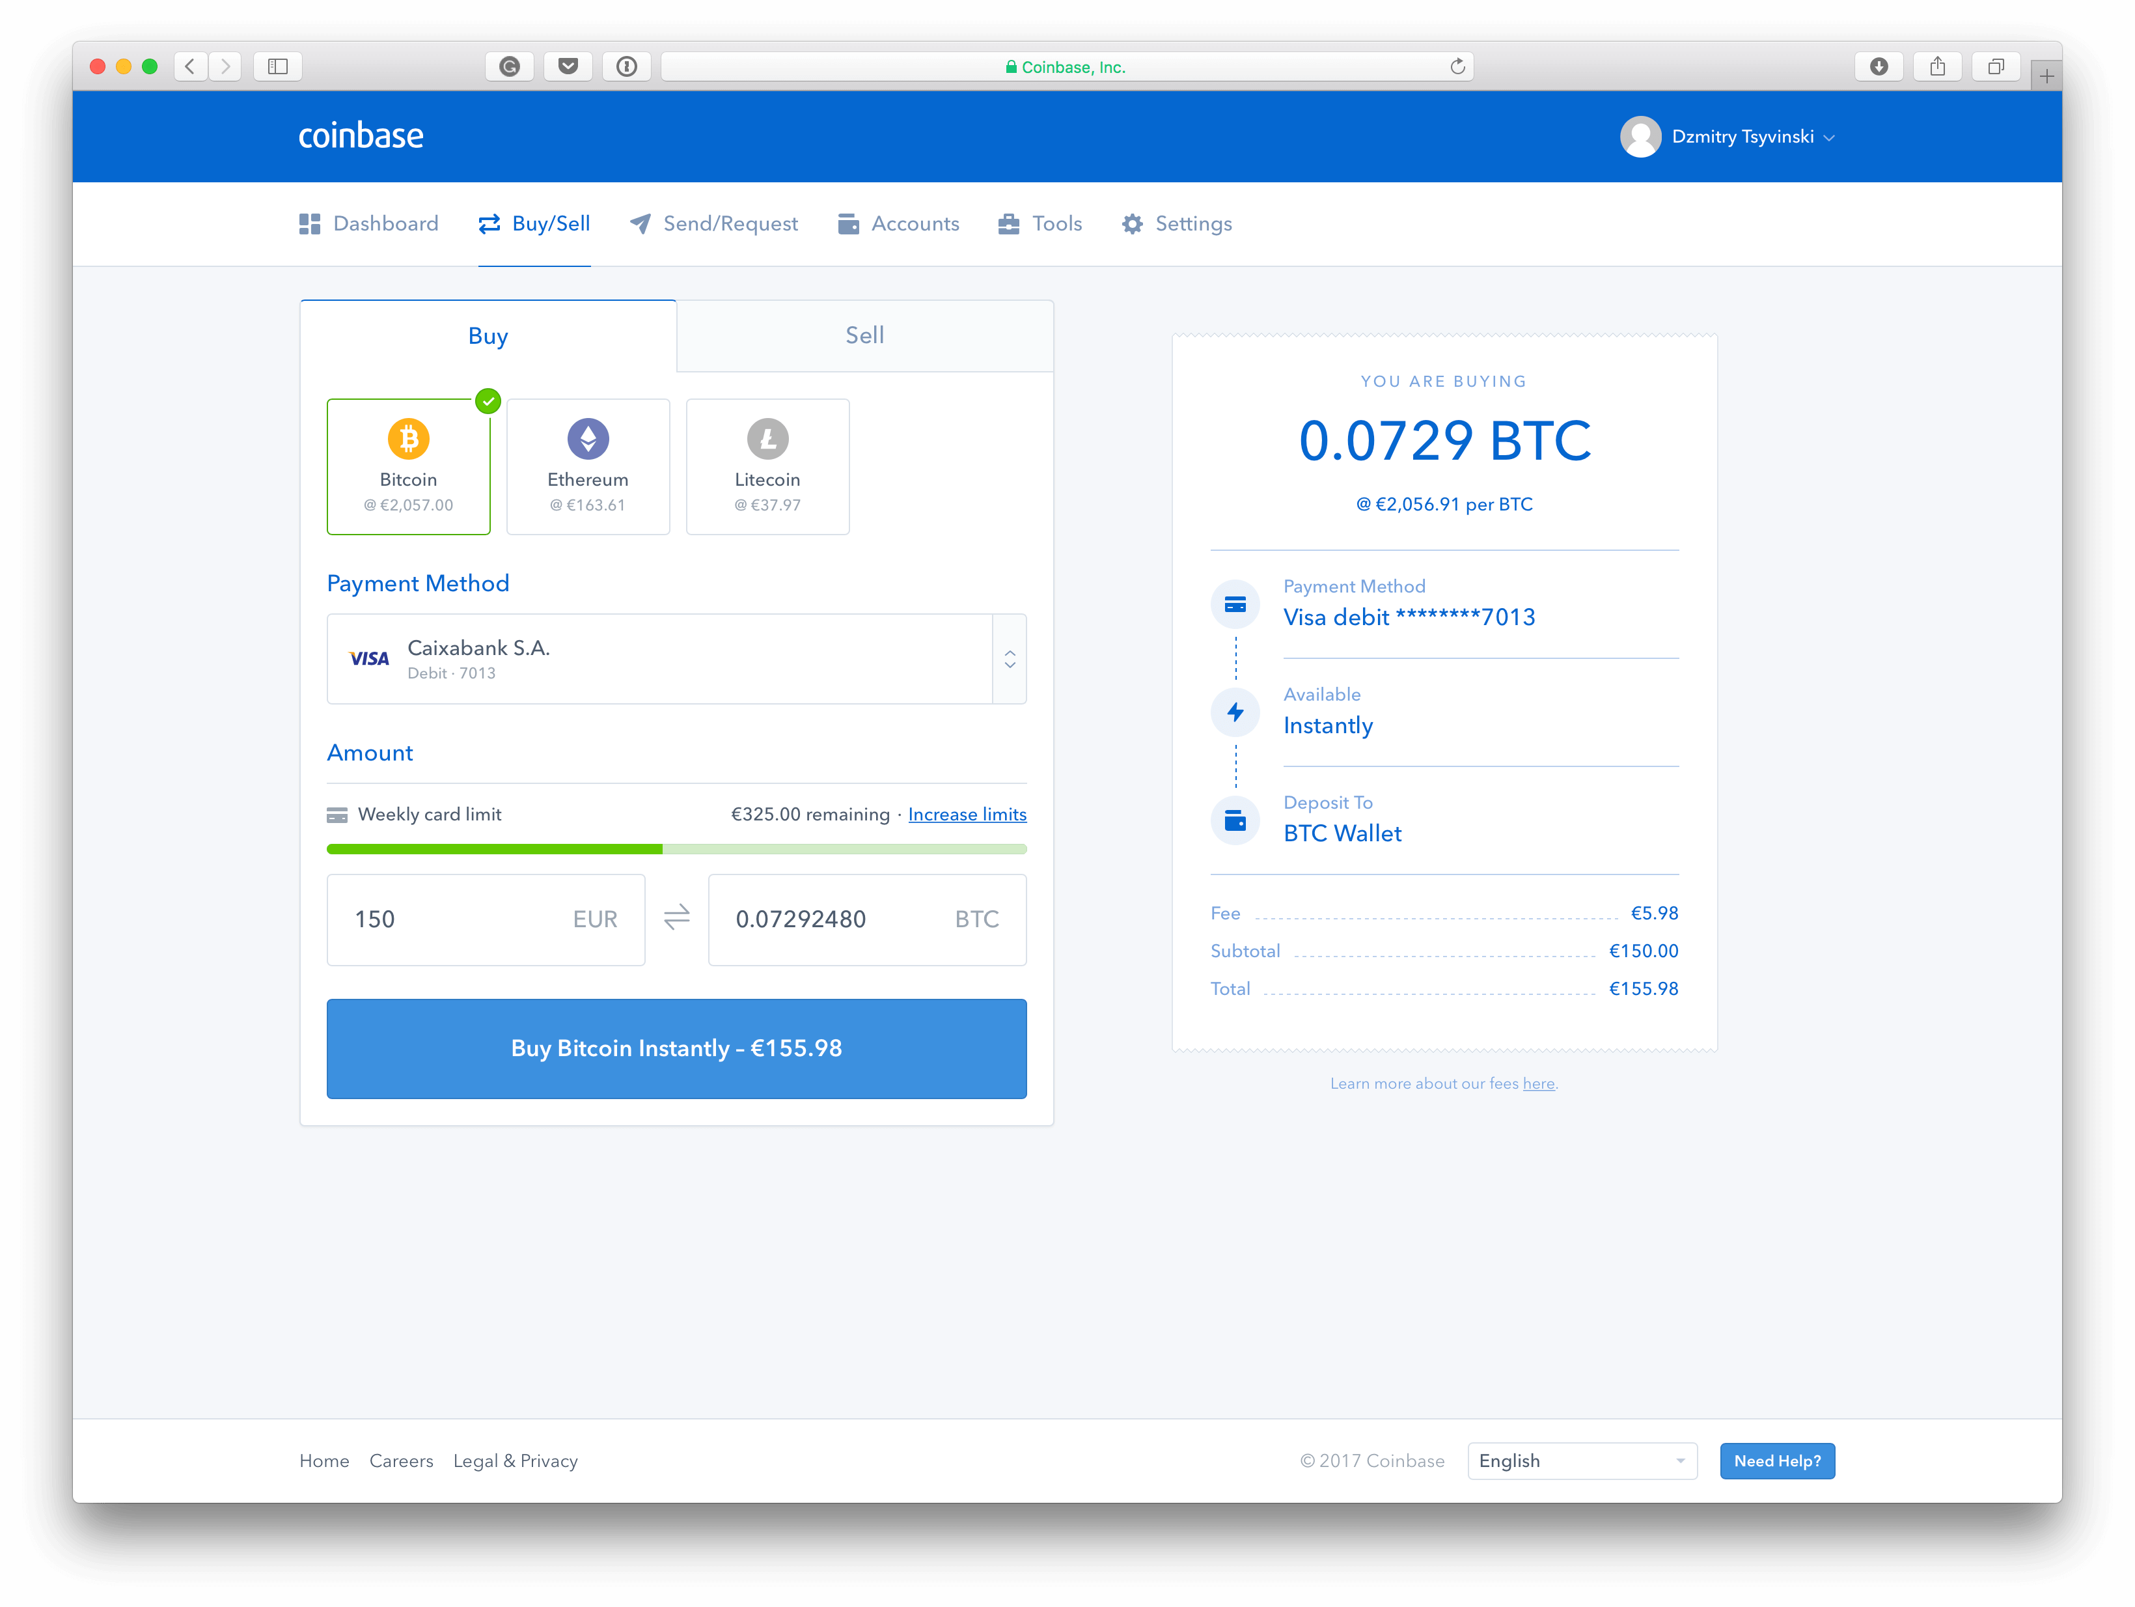Open the Caixabank payment method dropdown
Viewport: 2135px width, 1607px height.
click(676, 659)
